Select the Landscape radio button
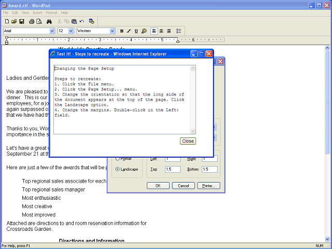332x249 pixels. [x=118, y=169]
